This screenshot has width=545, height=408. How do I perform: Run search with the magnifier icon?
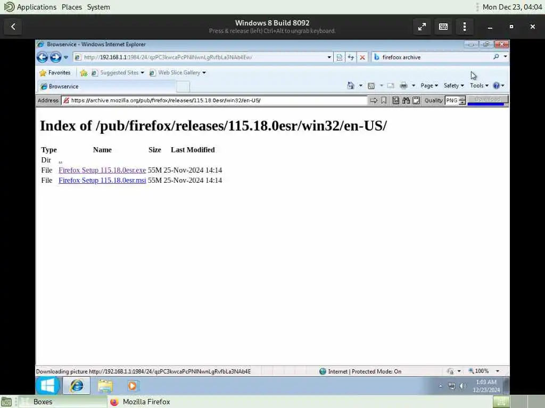496,56
